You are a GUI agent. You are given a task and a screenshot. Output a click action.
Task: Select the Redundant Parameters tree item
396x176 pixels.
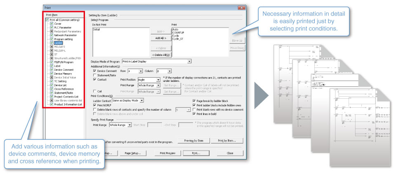(x=67, y=32)
